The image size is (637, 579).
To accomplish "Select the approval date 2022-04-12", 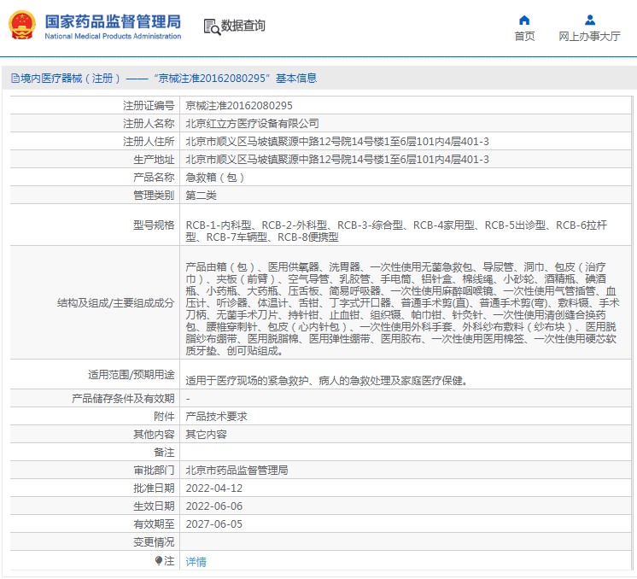I will [214, 488].
